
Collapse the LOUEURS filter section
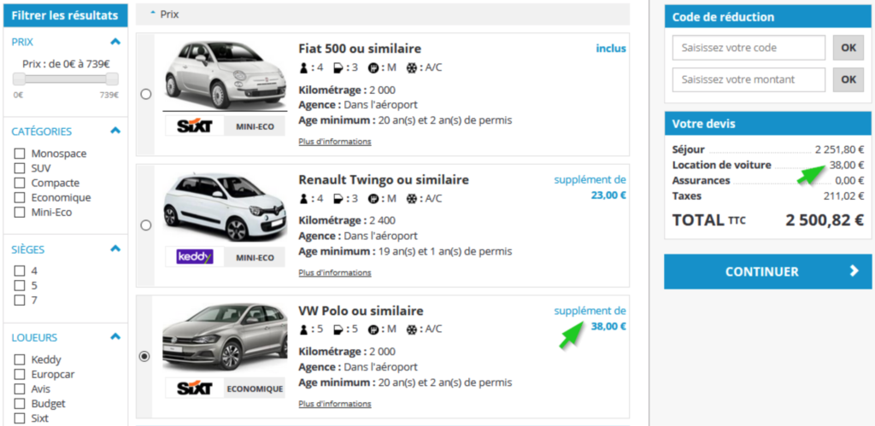click(x=115, y=336)
